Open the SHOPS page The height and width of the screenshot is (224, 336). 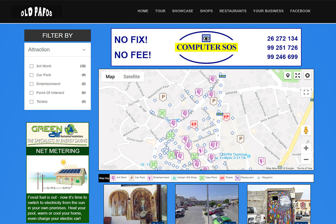click(206, 11)
